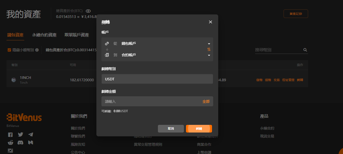The height and width of the screenshot is (154, 343).
Task: Open the Facebook icon in footer
Action: point(10,135)
